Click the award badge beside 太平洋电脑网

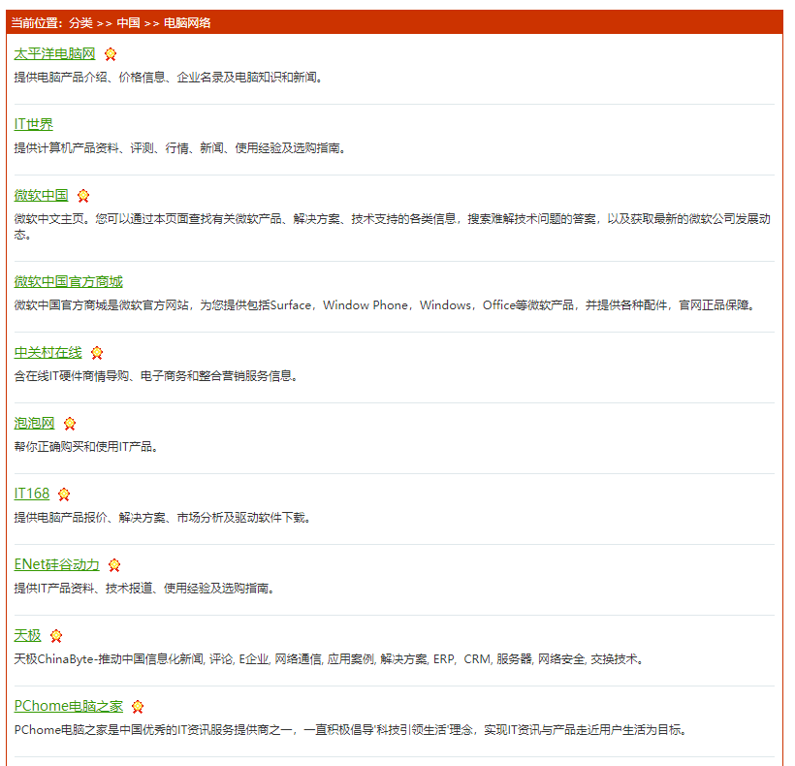(x=110, y=54)
